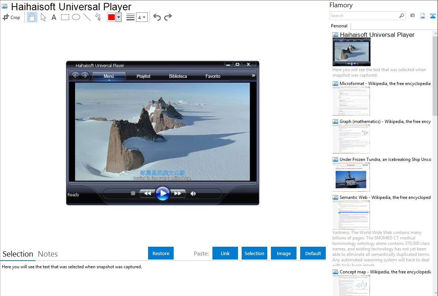Click the document page icon near search
Image resolution: width=438 pixels, height=296 pixels.
tap(423, 16)
